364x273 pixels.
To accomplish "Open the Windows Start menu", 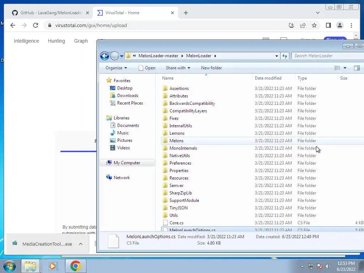I will tap(10, 266).
